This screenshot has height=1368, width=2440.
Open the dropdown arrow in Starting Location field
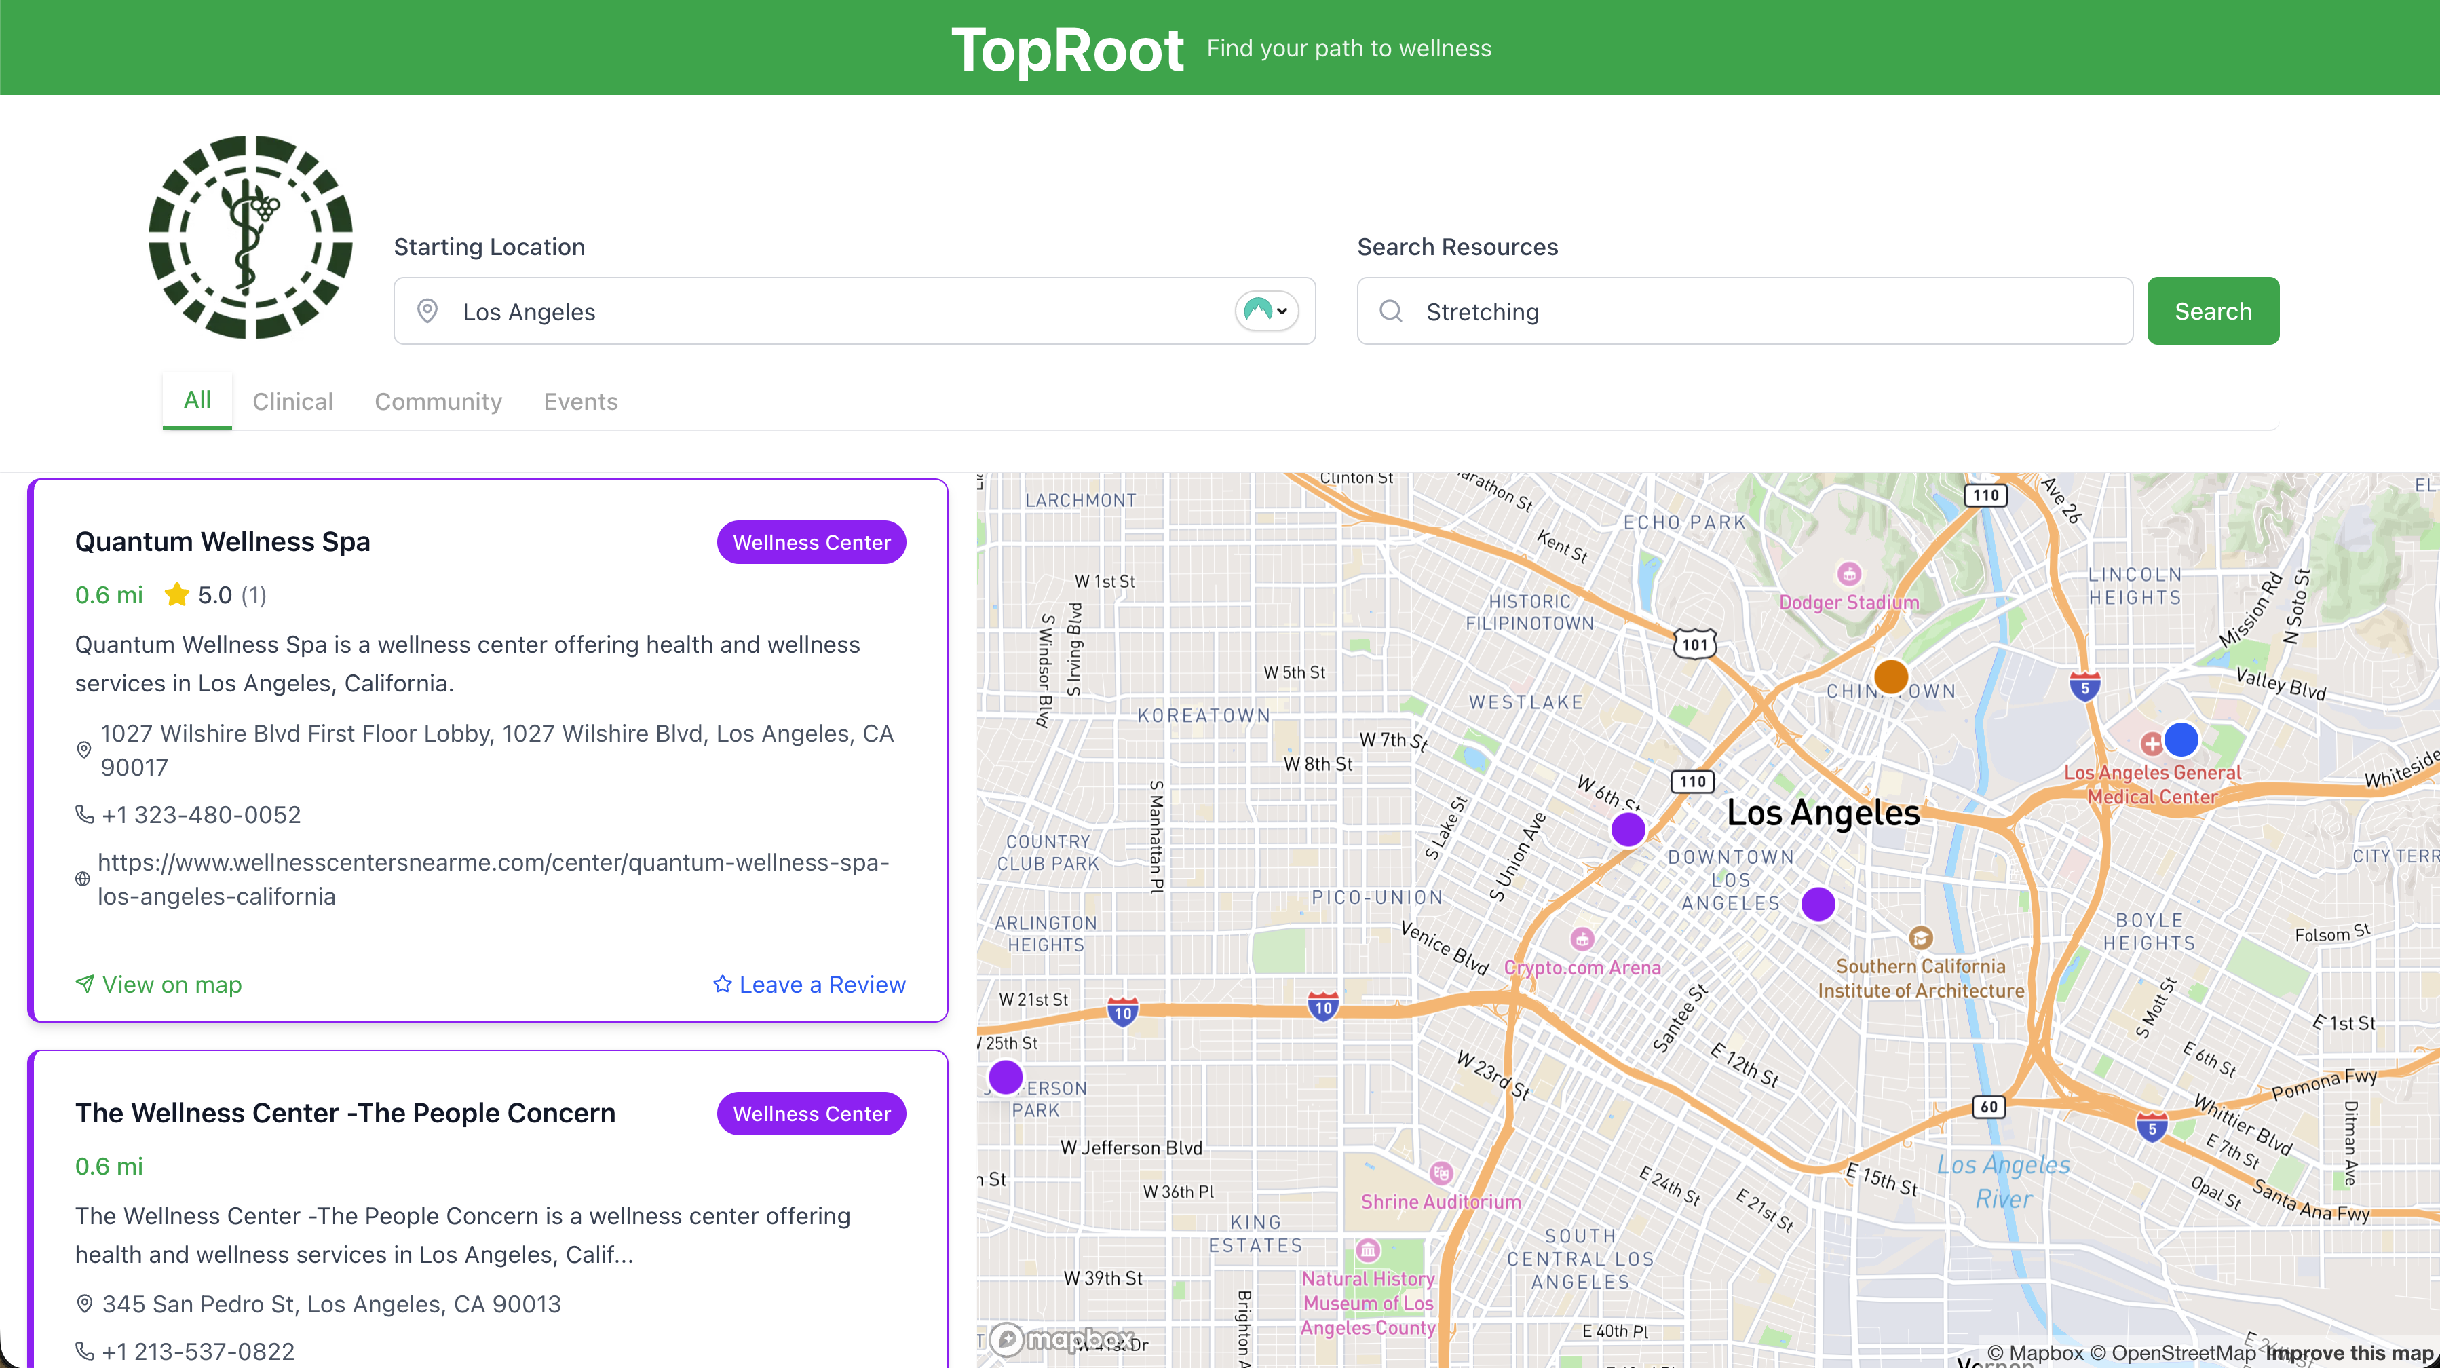point(1282,311)
